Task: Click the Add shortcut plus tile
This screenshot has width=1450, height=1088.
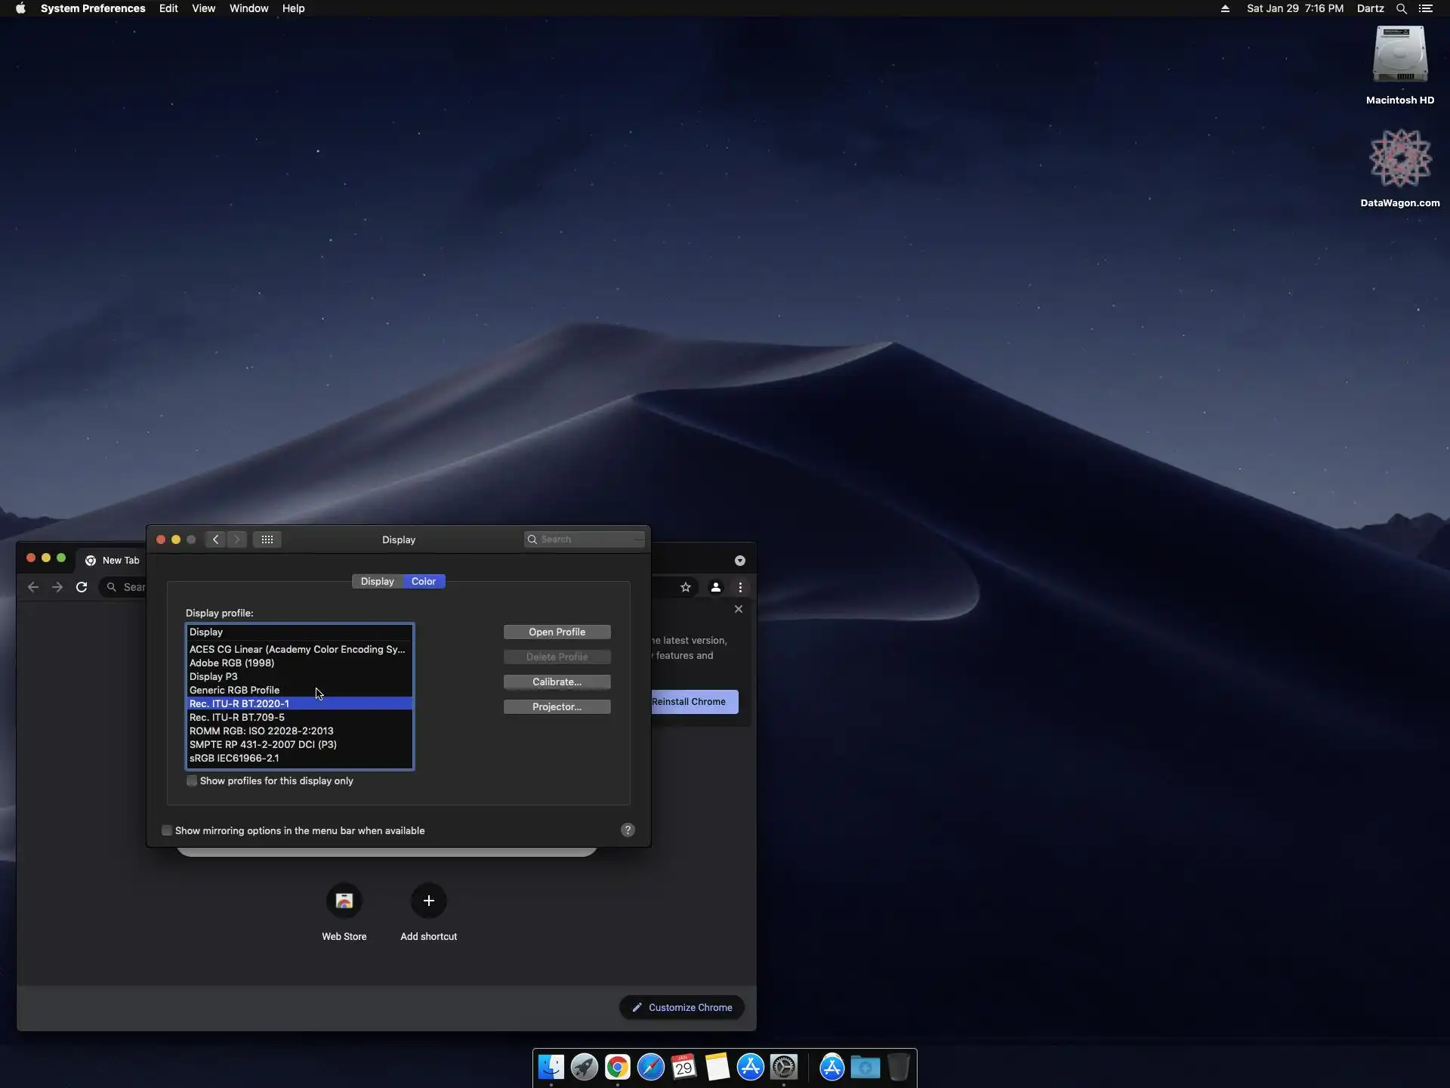Action: point(428,901)
